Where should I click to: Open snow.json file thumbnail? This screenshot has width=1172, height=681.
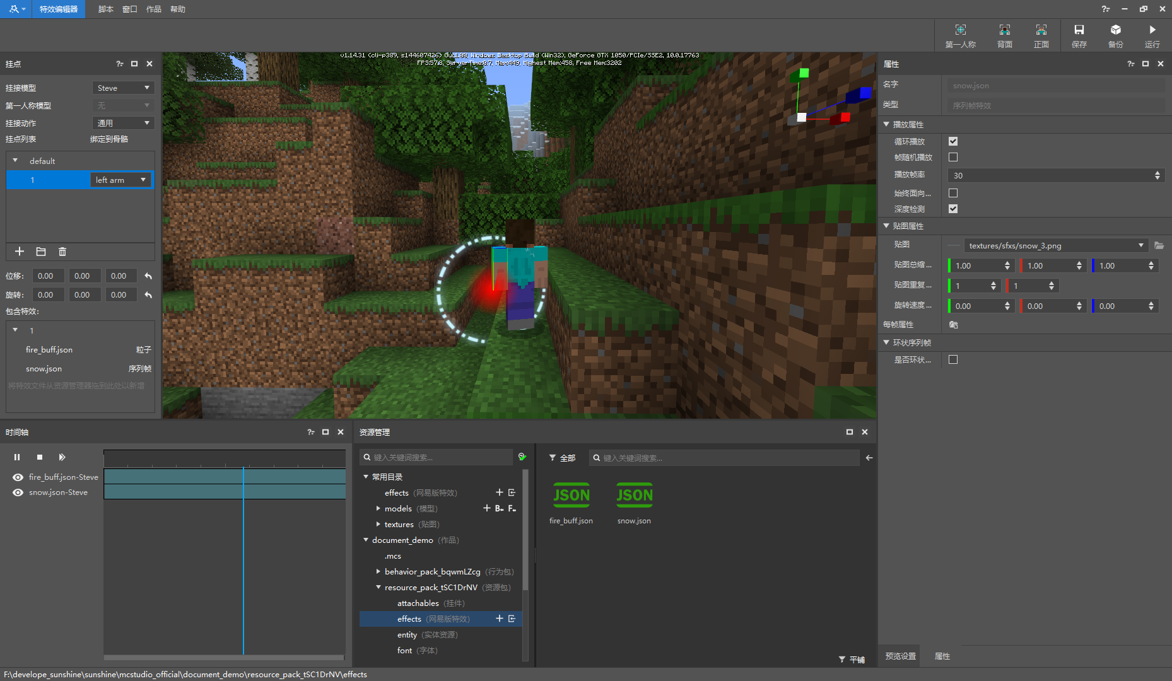[x=634, y=503]
